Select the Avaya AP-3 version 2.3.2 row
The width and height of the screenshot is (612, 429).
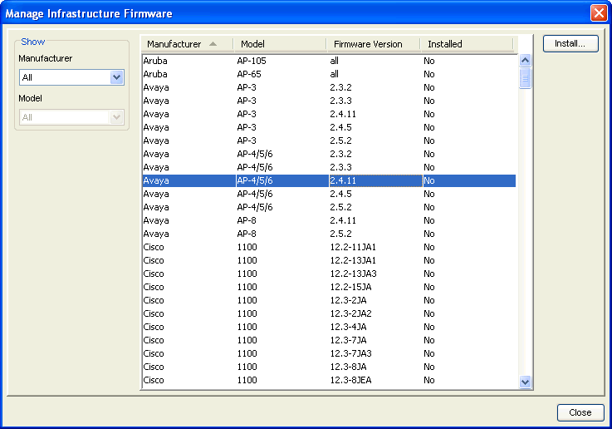[x=328, y=87]
